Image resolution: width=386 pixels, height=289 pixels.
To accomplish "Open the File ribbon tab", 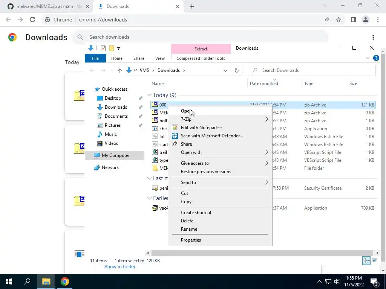I will pos(95,58).
